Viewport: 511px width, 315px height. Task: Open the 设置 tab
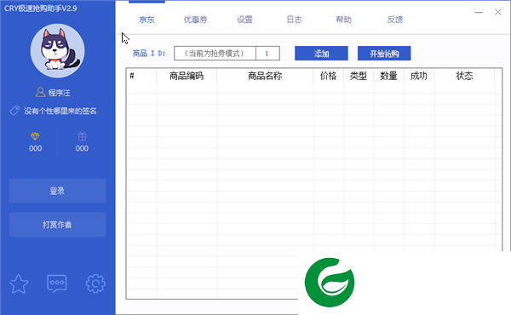click(244, 20)
